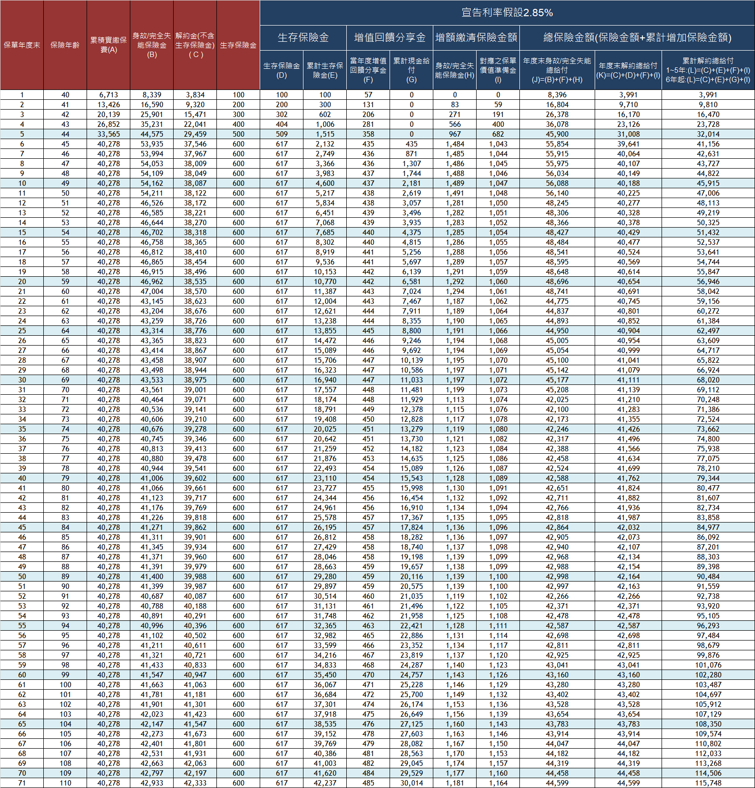Select the cell showing 30,014
Image resolution: width=755 pixels, height=788 pixels.
[x=411, y=783]
